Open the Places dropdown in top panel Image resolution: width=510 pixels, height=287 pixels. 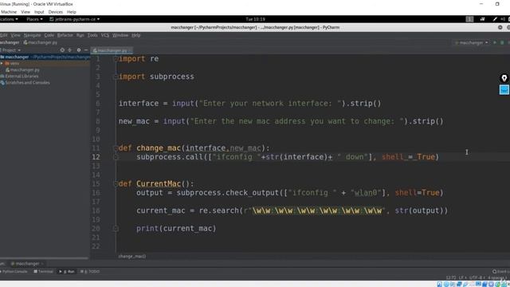(34, 19)
